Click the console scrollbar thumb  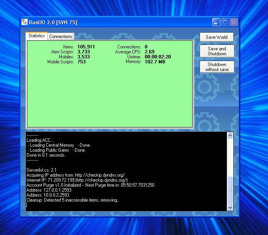tap(230, 190)
